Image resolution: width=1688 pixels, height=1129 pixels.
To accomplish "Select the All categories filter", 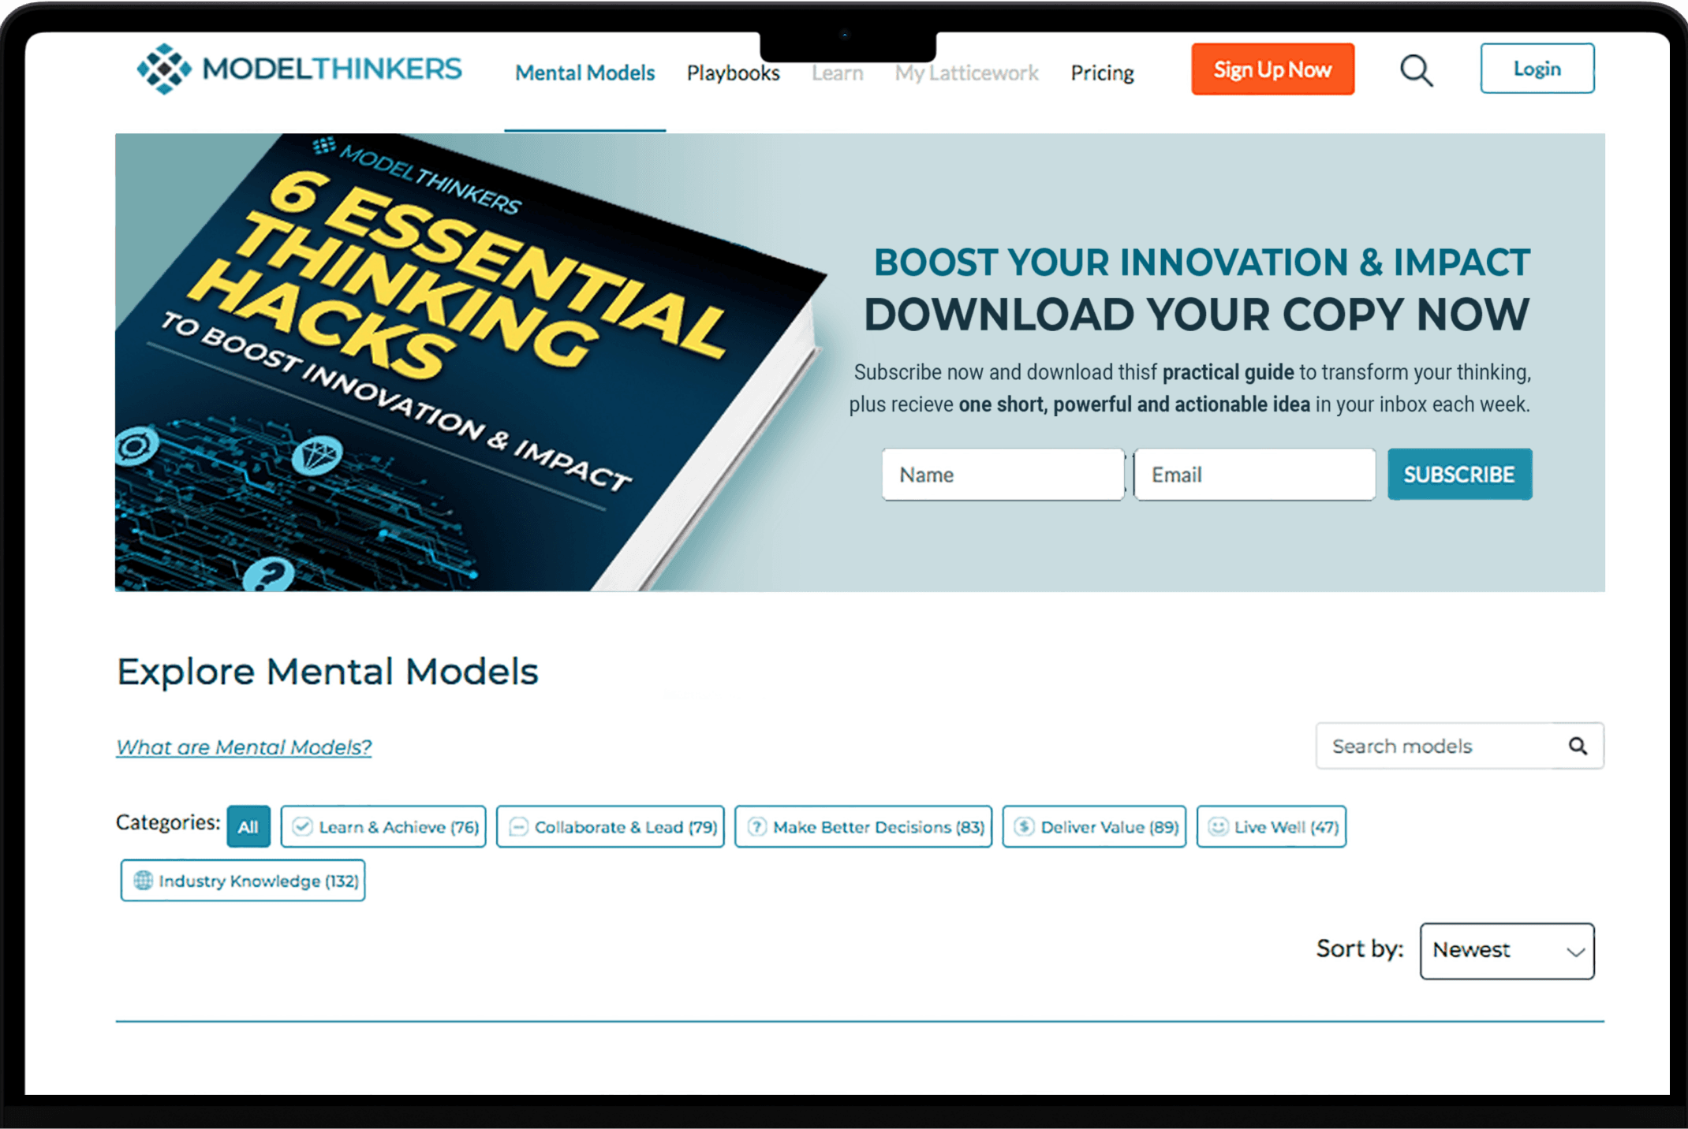I will point(248,826).
